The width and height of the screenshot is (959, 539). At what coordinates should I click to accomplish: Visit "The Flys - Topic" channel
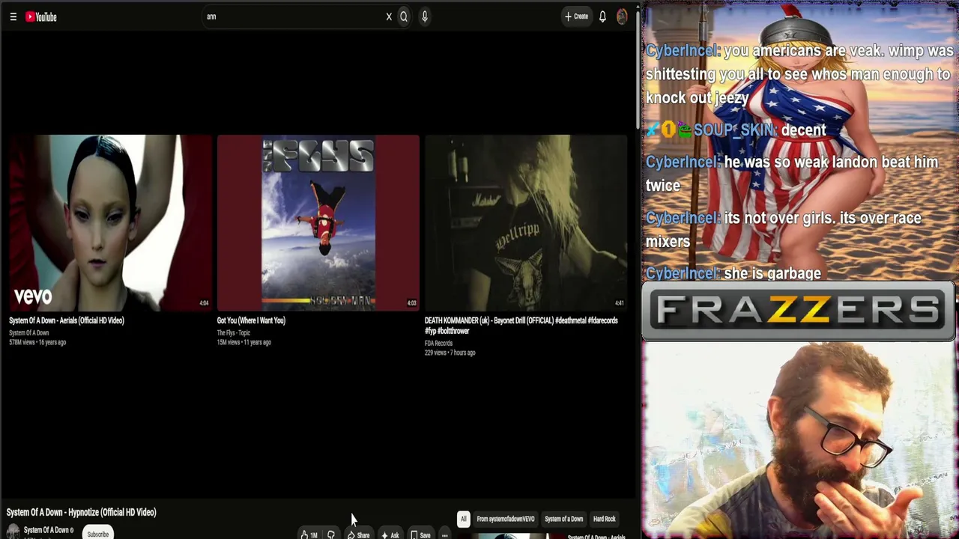pos(234,332)
